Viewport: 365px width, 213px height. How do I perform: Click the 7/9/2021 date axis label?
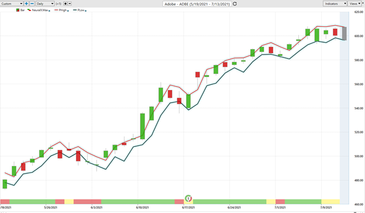point(326,207)
